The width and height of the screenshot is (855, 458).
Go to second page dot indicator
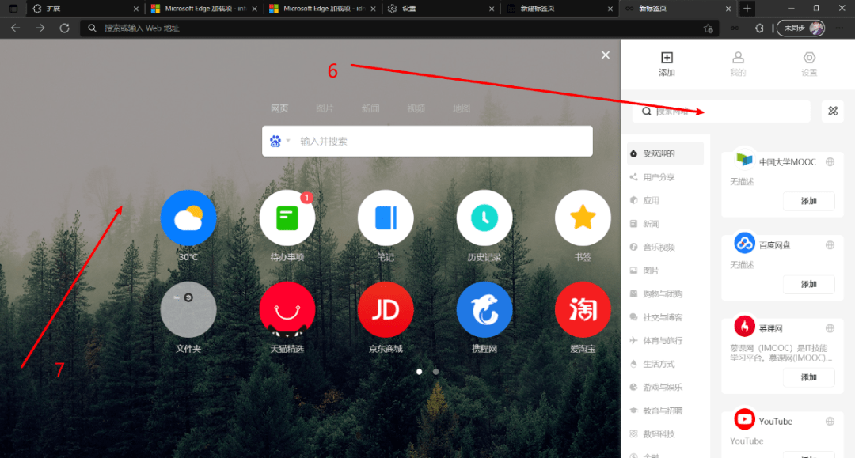[x=435, y=372]
